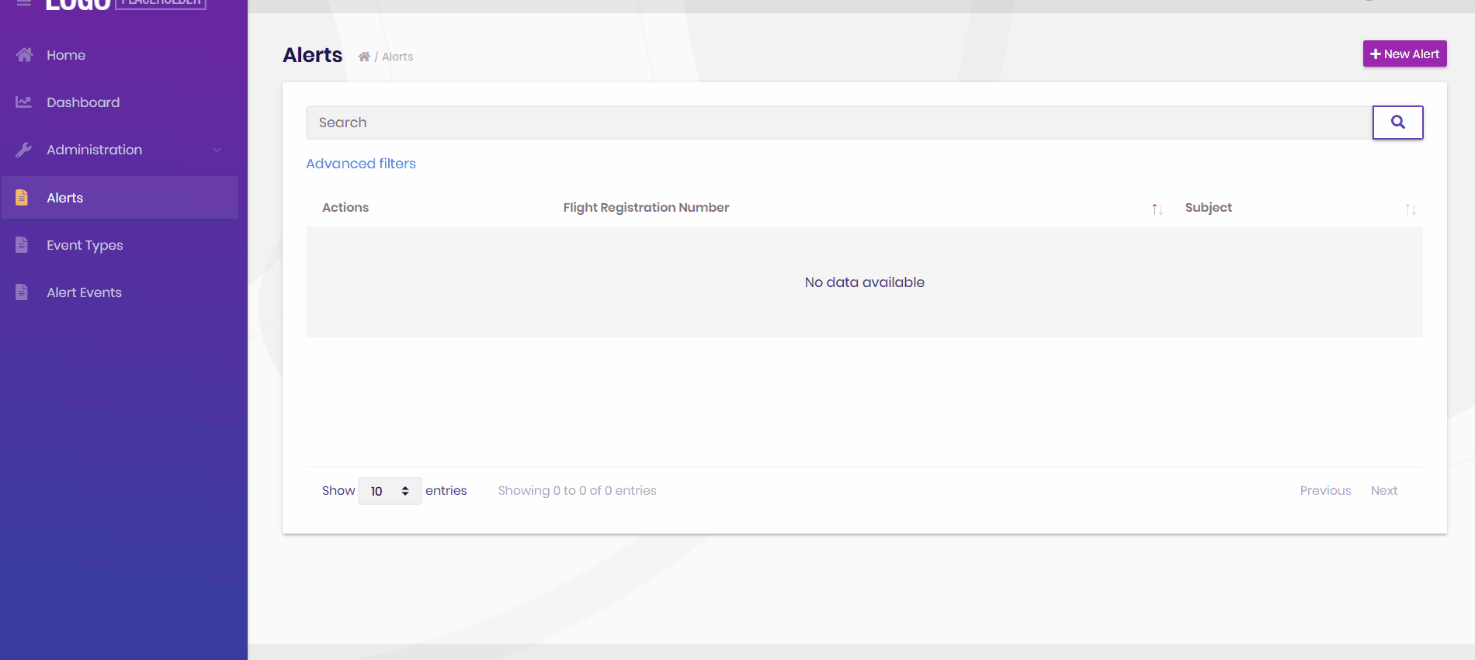Click the Next pagination link

point(1383,490)
